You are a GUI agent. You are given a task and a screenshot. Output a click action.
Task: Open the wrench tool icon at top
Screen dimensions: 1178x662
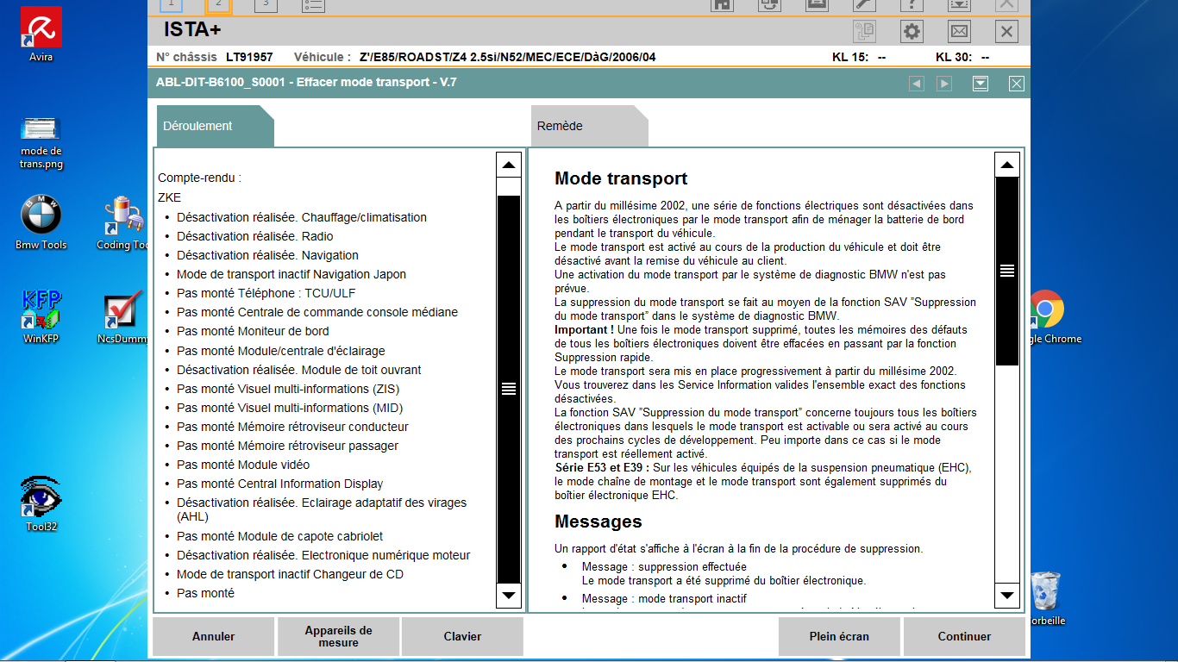coord(864,5)
